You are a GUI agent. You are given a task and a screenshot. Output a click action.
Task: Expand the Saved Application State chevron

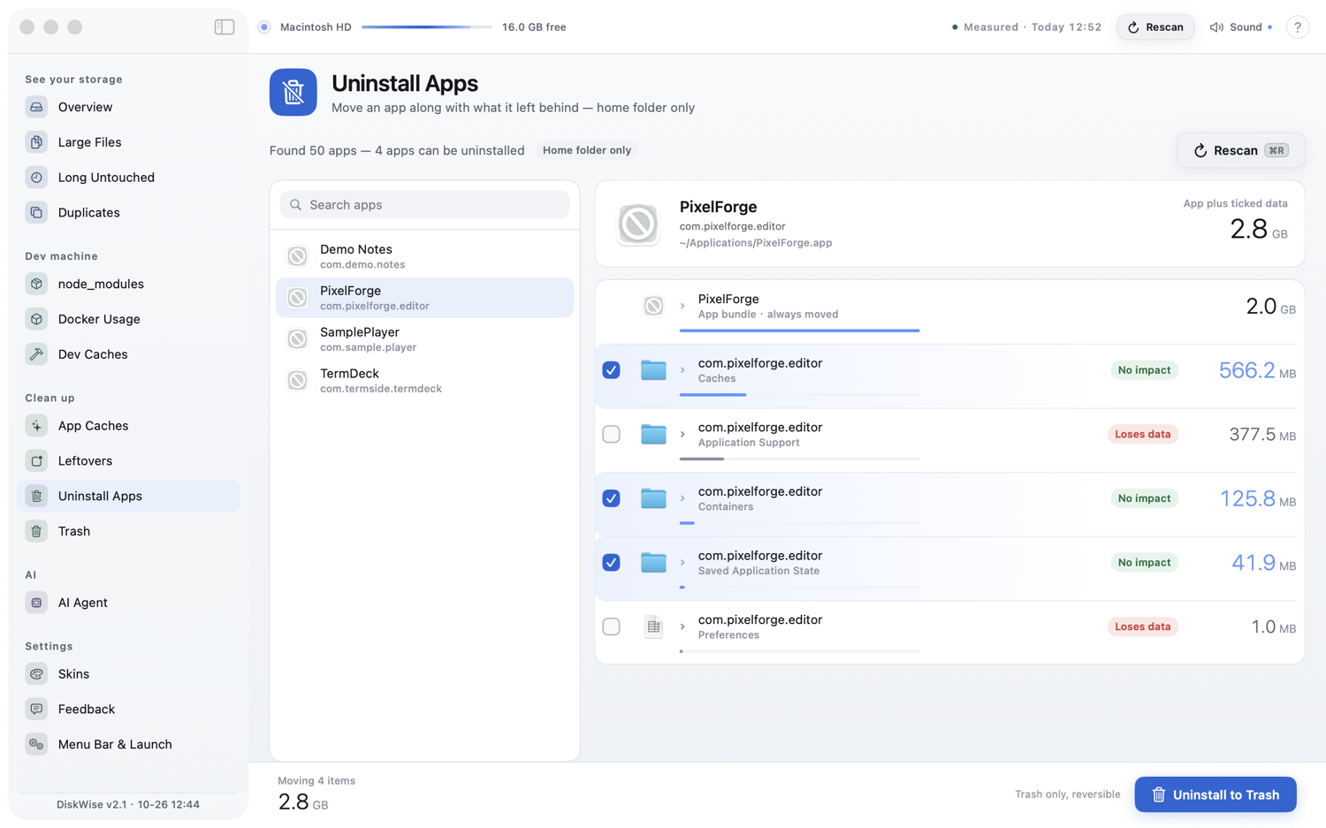coord(682,563)
